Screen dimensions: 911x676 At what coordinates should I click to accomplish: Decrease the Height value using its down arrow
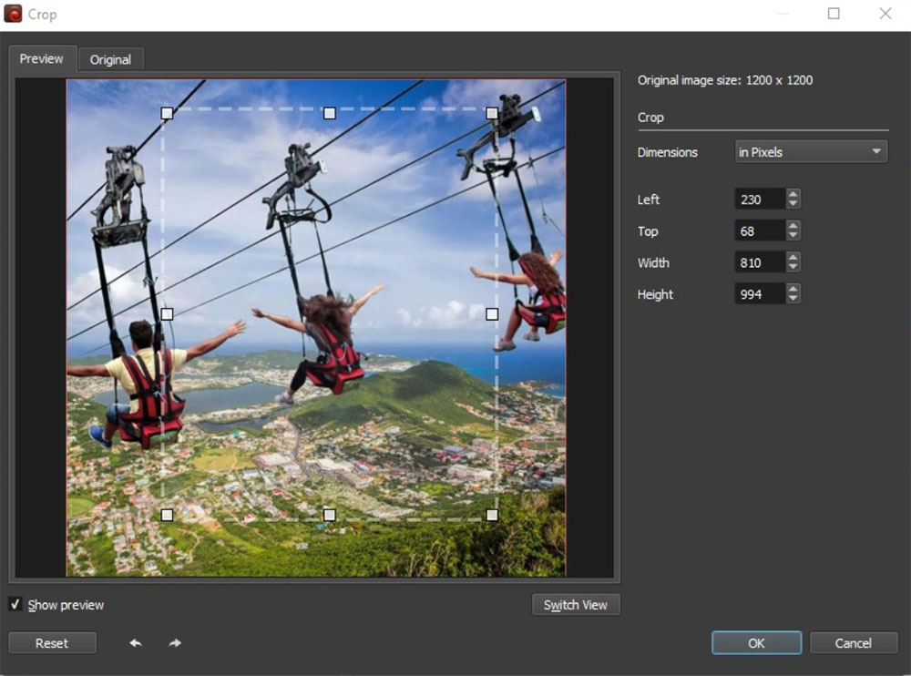pyautogui.click(x=793, y=300)
